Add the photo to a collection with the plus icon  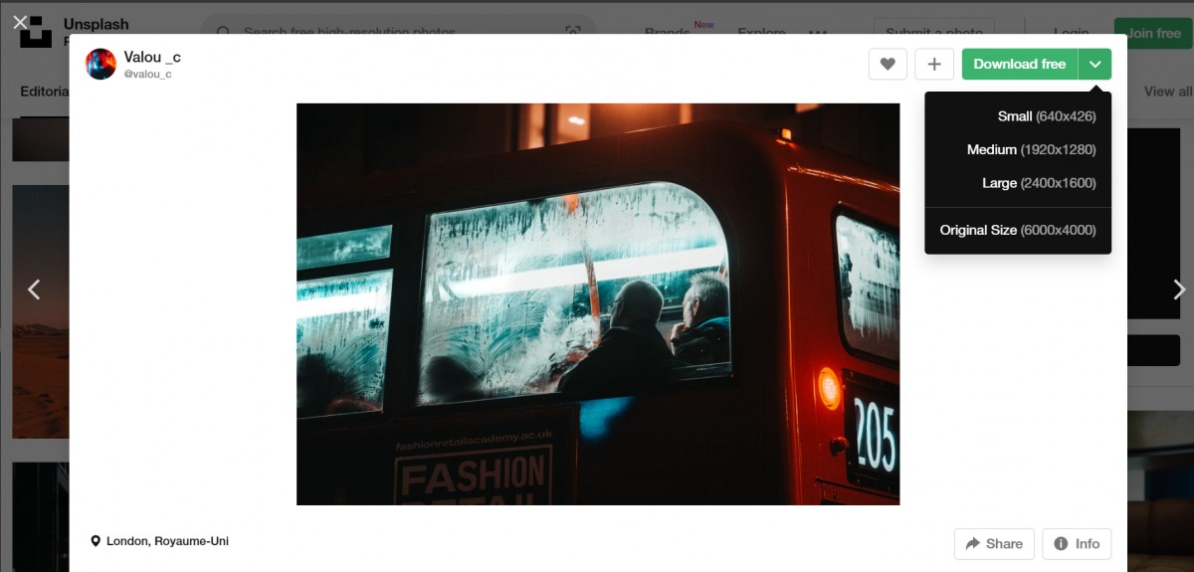934,65
